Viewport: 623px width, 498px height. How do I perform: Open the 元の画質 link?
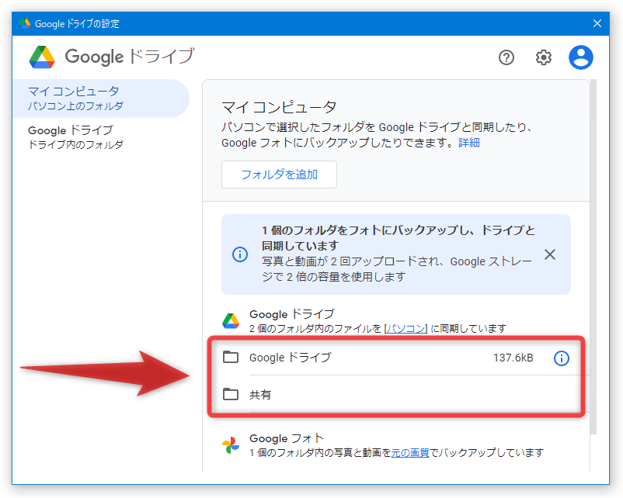coord(410,452)
